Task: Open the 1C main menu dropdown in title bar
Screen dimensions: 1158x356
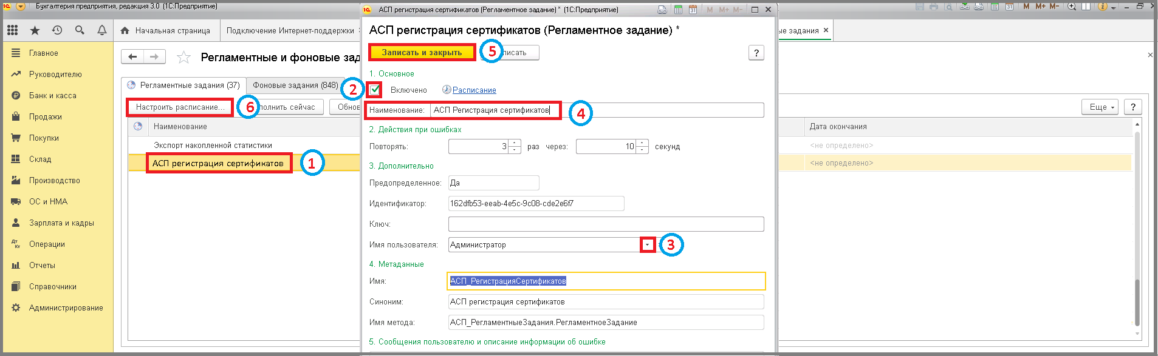Action: [x=20, y=7]
